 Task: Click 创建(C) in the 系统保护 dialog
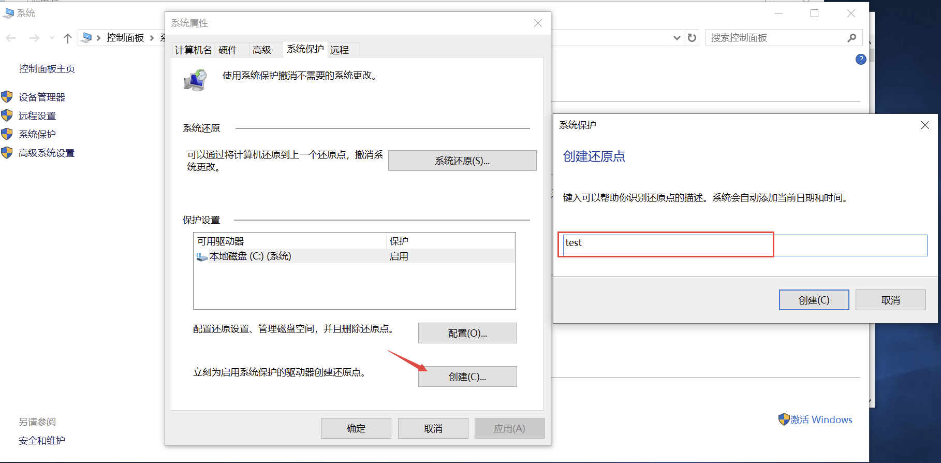pos(814,300)
